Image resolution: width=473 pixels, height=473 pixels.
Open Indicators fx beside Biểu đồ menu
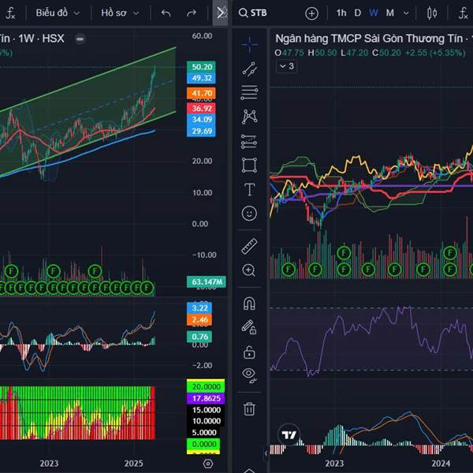tap(10, 13)
